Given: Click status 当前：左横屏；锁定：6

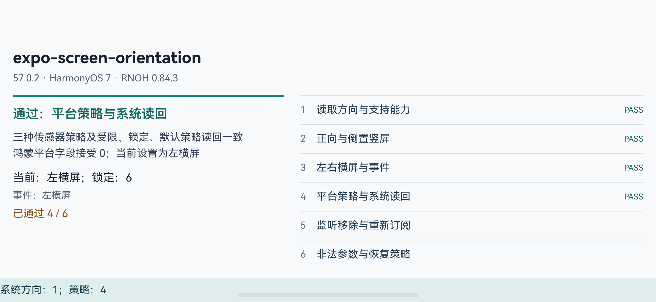Looking at the screenshot, I should (72, 178).
